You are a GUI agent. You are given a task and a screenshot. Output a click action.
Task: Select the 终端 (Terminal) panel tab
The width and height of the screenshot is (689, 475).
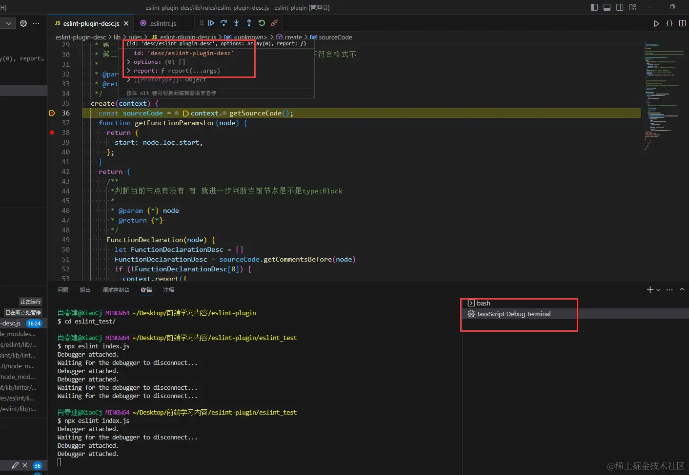click(x=146, y=290)
